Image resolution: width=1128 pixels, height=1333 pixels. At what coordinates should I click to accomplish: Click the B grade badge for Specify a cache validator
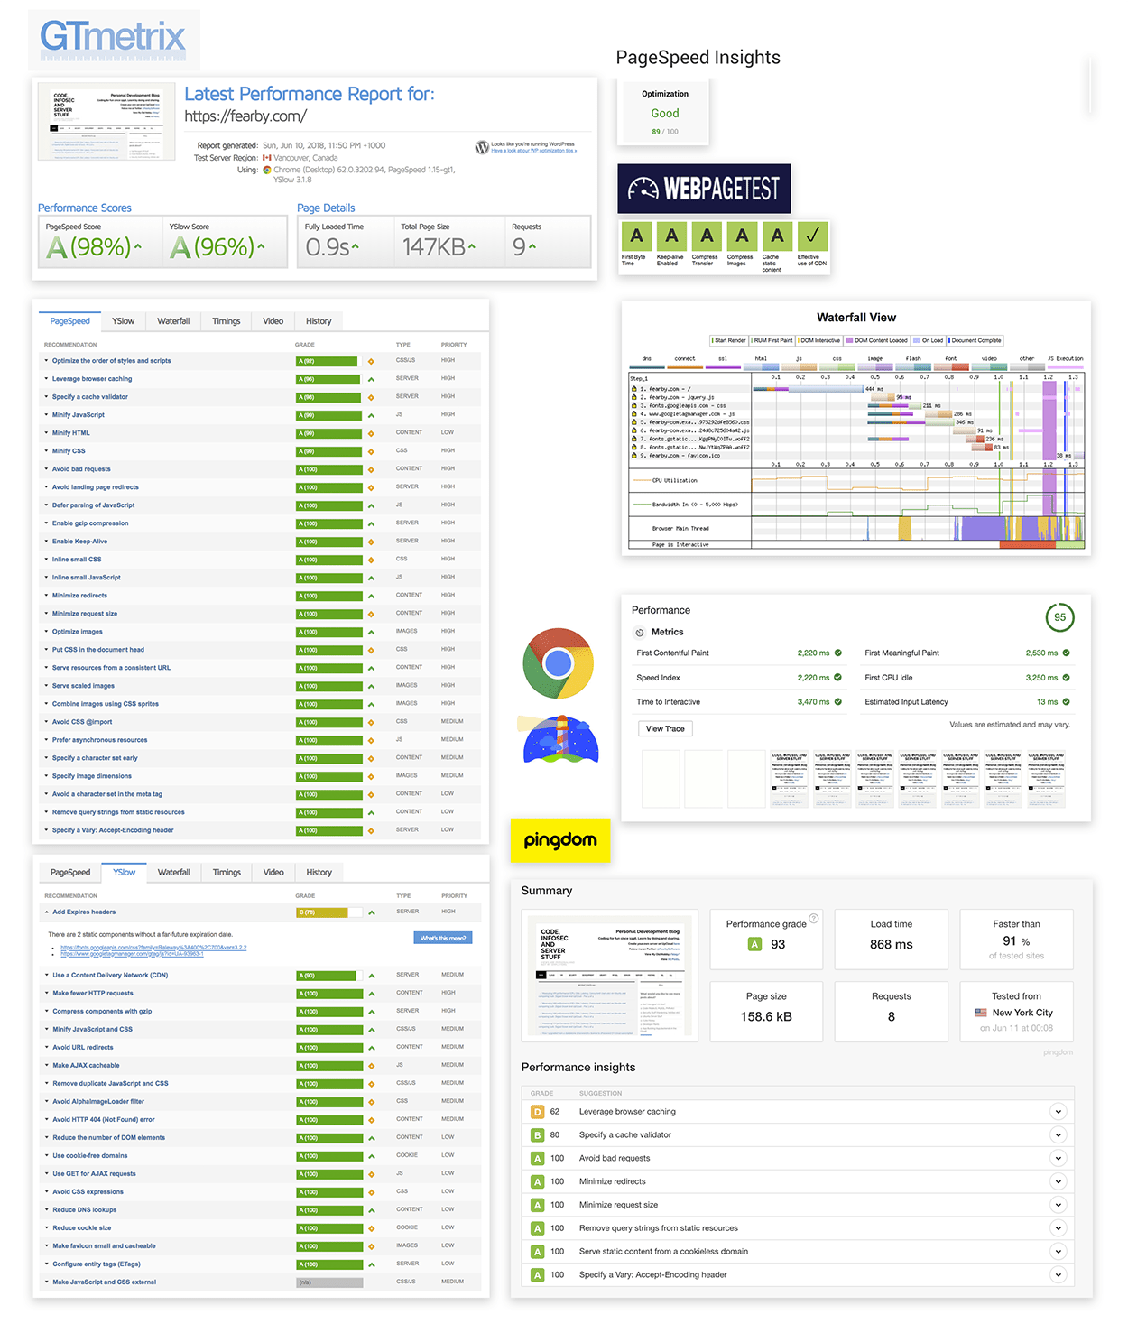[x=537, y=1135]
